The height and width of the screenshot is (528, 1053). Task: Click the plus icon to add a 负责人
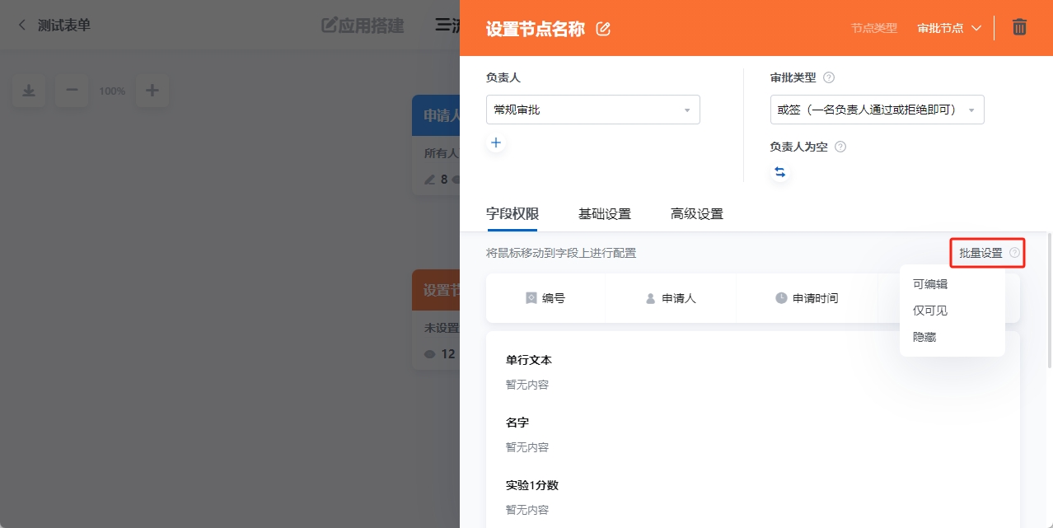click(x=496, y=143)
